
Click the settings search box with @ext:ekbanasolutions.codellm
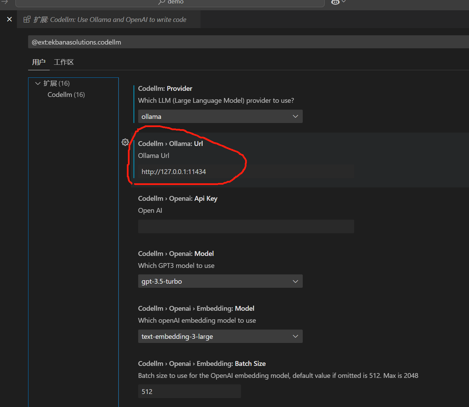(x=249, y=42)
